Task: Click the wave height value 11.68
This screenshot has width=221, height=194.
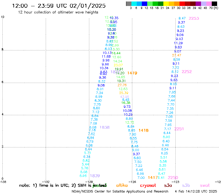Action: tap(106, 56)
